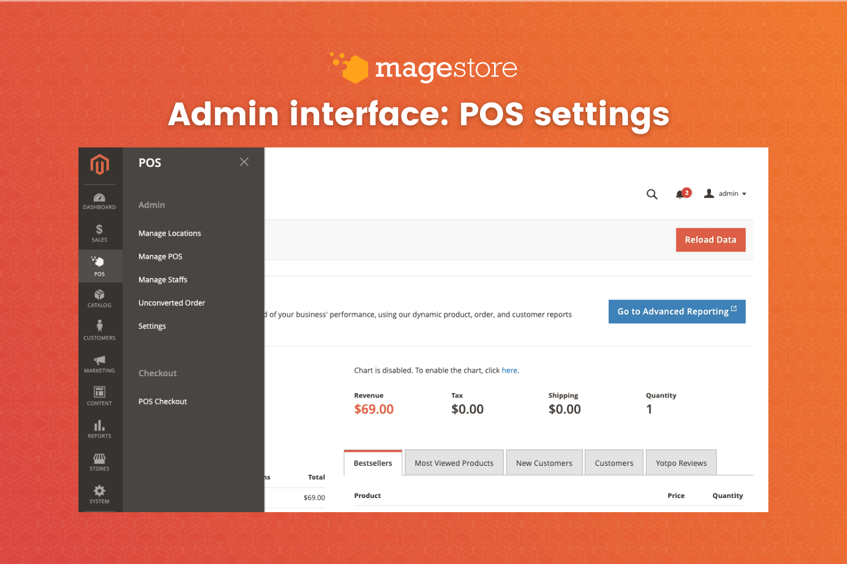Open the Reports bar chart icon
The height and width of the screenshot is (564, 847).
click(99, 429)
